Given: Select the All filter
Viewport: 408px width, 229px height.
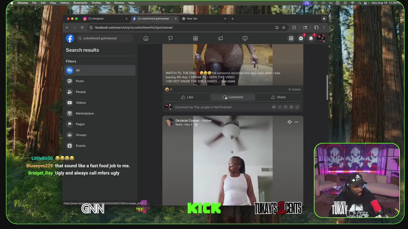Looking at the screenshot, I should click(100, 70).
